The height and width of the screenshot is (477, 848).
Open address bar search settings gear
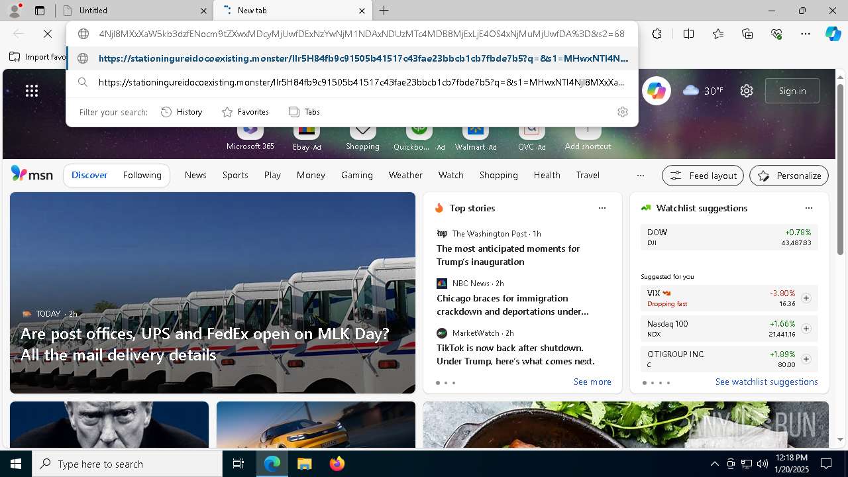[622, 112]
